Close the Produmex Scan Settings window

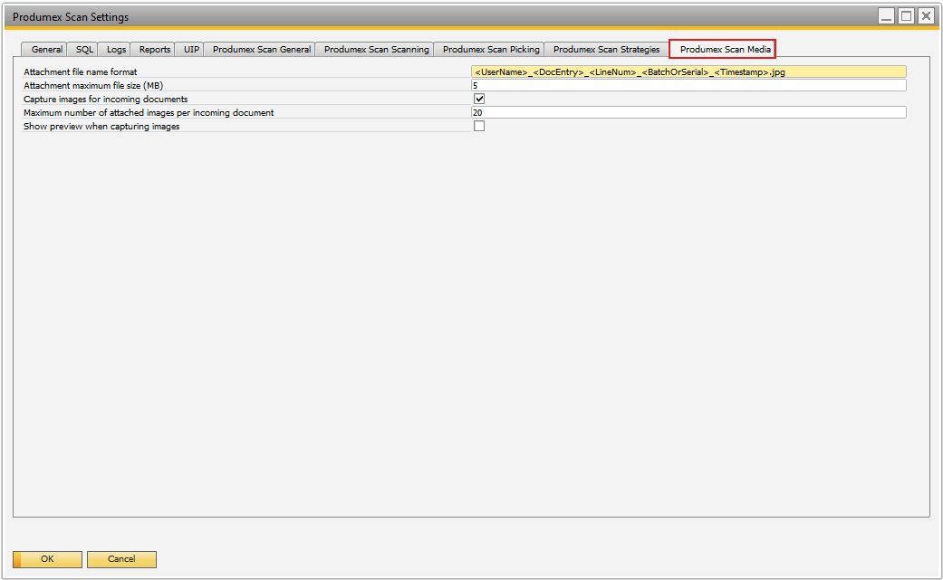(x=925, y=16)
